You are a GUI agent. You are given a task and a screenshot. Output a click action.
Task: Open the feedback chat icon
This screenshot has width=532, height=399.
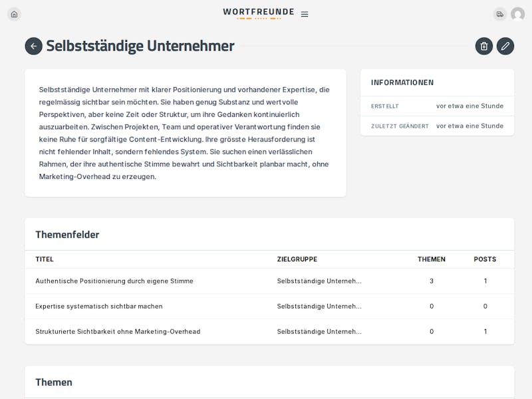click(x=500, y=14)
